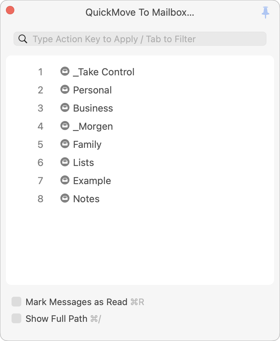Viewport: 280px width, 341px height.
Task: Click the Lists mailbox icon
Action: (x=65, y=162)
